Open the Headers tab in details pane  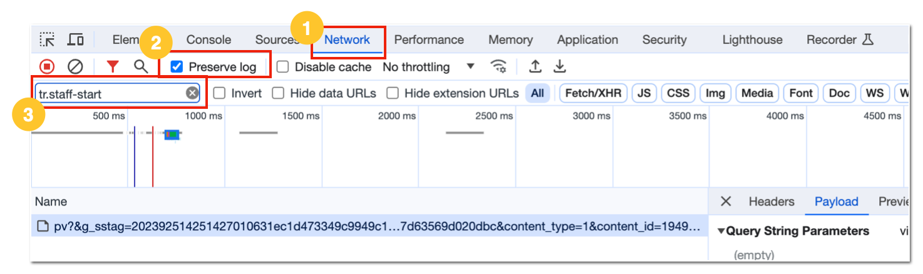click(771, 201)
